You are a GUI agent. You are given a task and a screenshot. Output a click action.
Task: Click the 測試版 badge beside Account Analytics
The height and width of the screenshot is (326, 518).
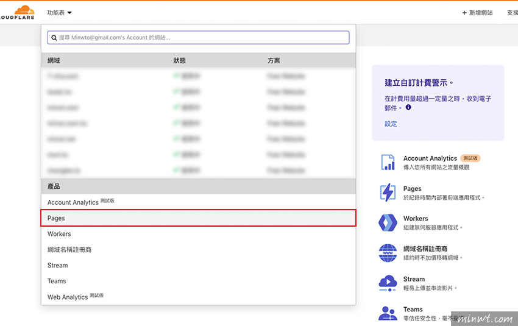point(470,158)
